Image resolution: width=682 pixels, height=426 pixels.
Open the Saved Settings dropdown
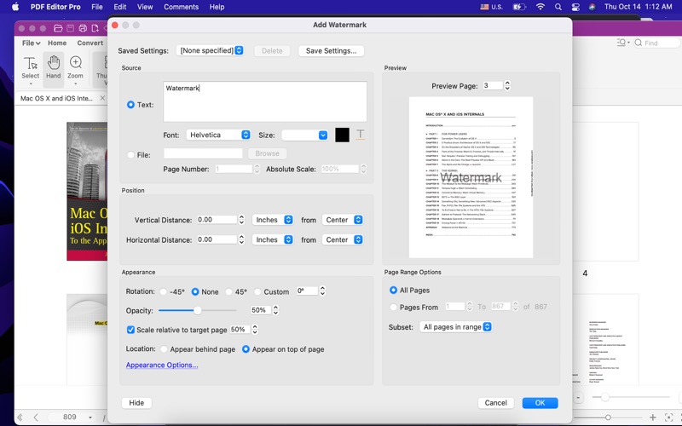point(210,50)
